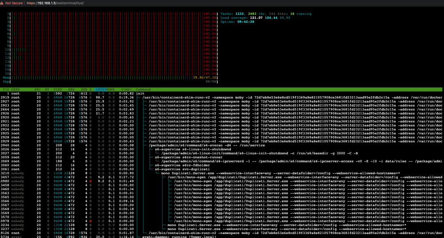Viewport: 444px width, 238px height.
Task: Click the Not Secure warning triangle icon
Action: (x=2, y=3)
